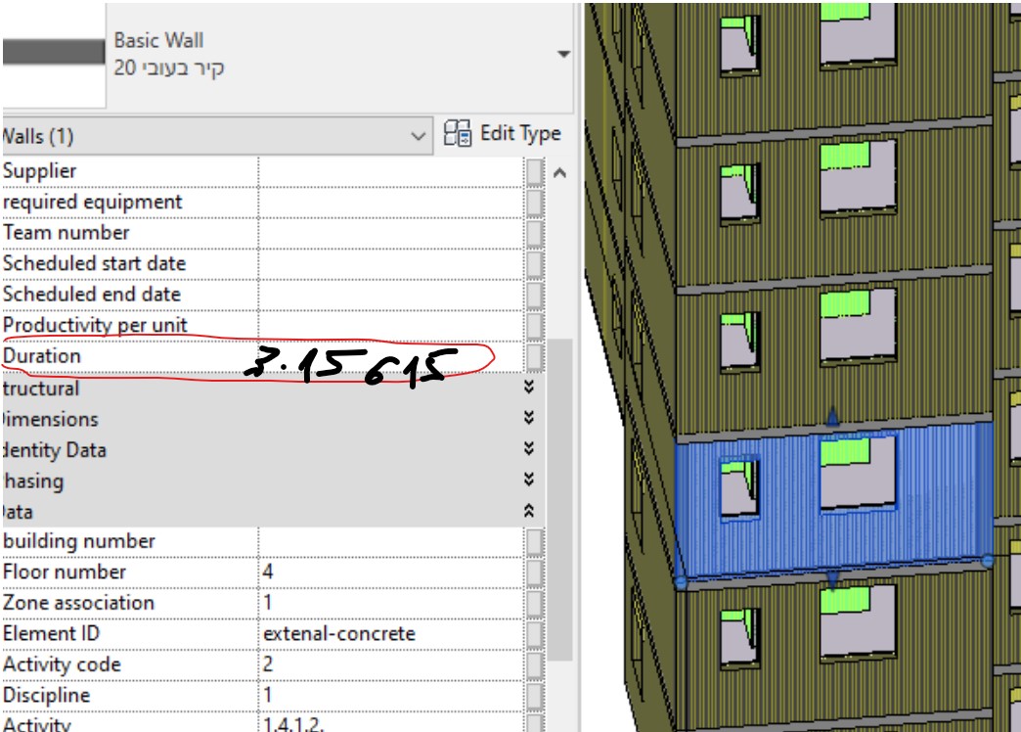The image size is (1021, 732).
Task: Expand the Phasing properties group
Action: [x=529, y=480]
